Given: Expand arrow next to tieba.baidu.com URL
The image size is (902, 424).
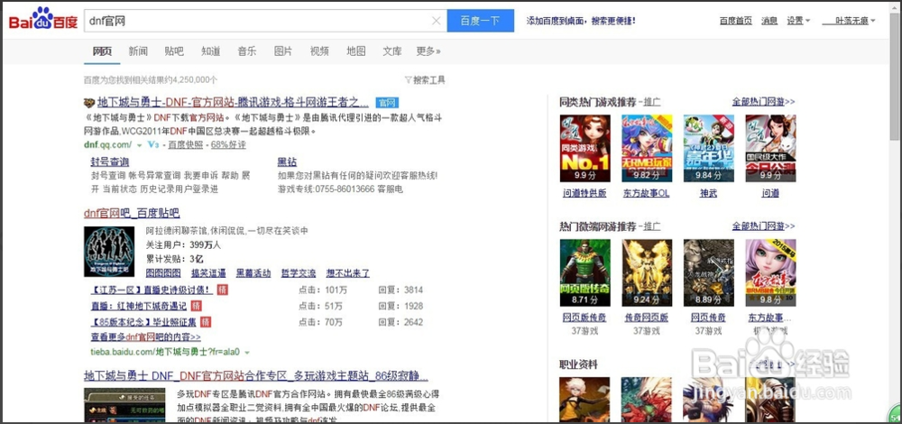Looking at the screenshot, I should [247, 351].
